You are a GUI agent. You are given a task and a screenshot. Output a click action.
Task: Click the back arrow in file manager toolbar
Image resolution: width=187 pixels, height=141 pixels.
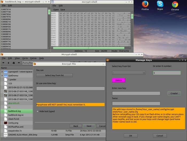coord(3,63)
